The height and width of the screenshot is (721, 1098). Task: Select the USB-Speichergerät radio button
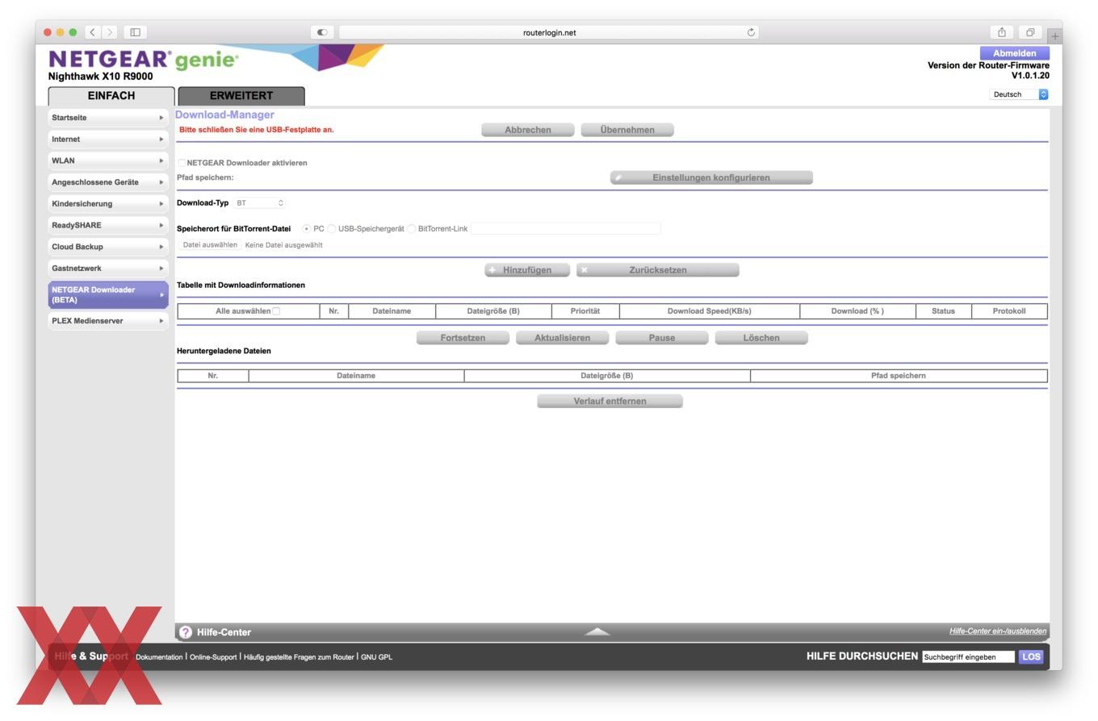tap(332, 229)
